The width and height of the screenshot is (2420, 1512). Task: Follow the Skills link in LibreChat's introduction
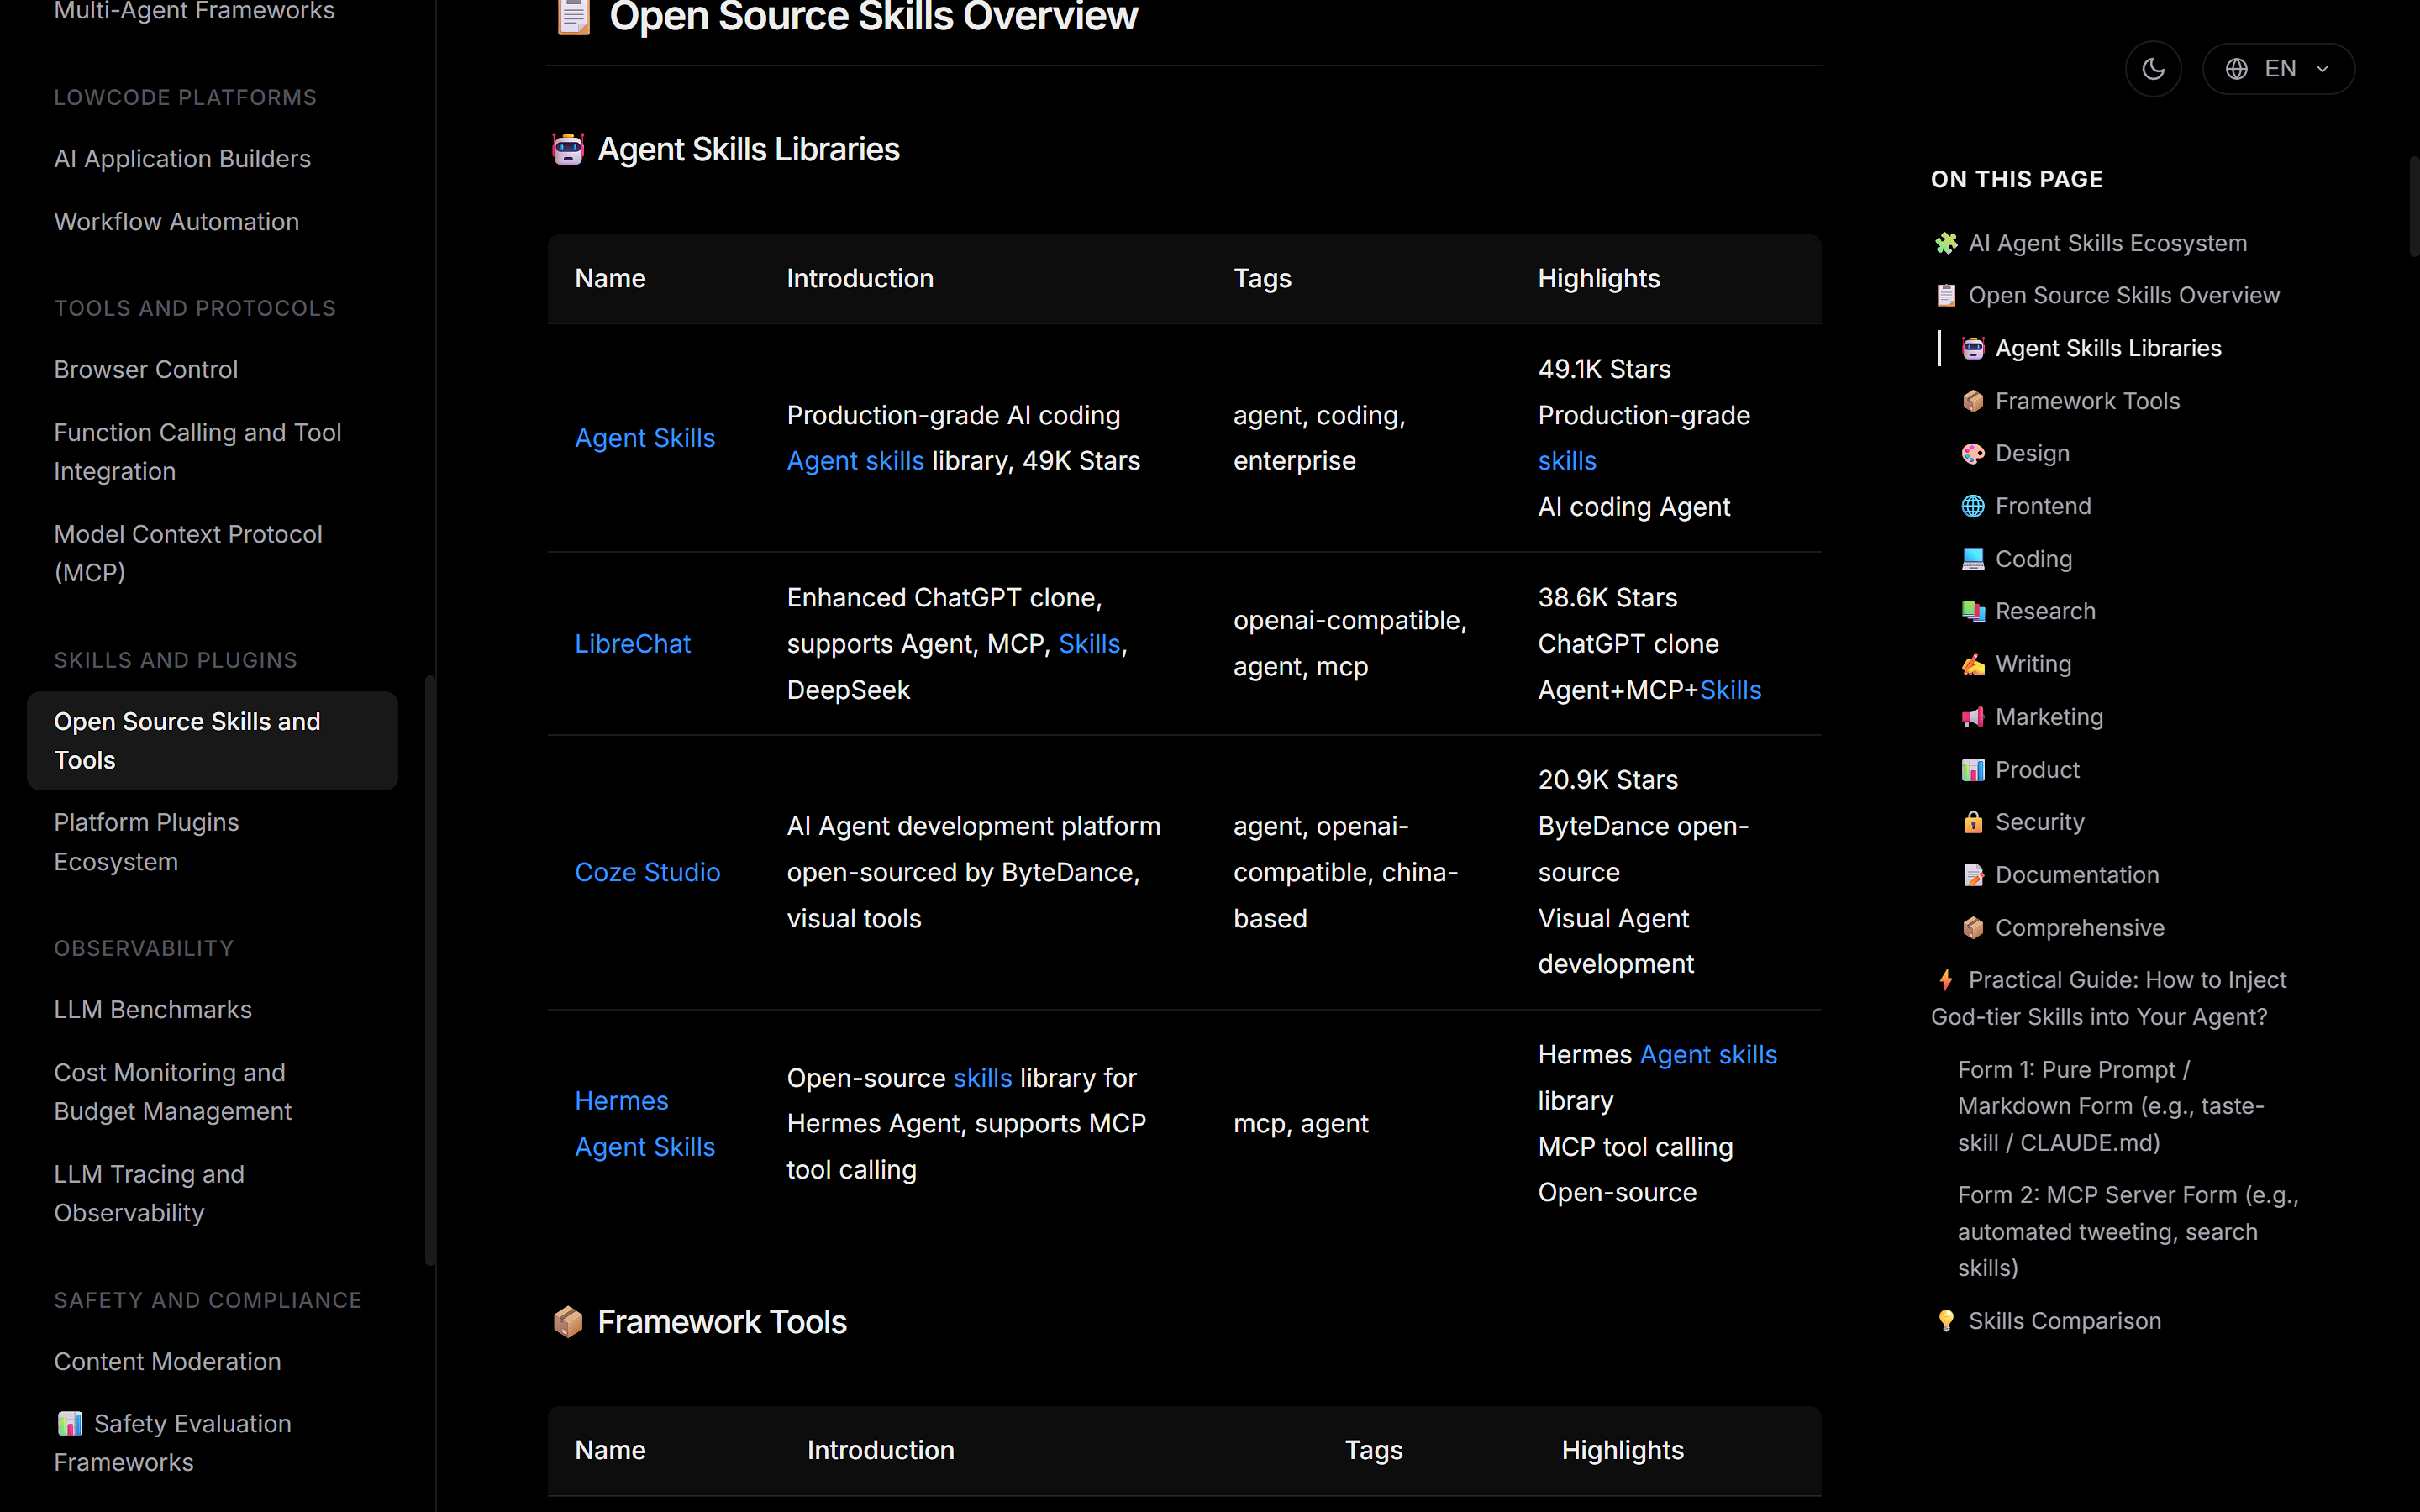point(1089,644)
